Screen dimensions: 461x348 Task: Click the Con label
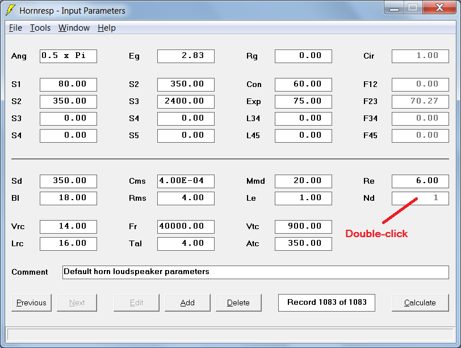254,85
